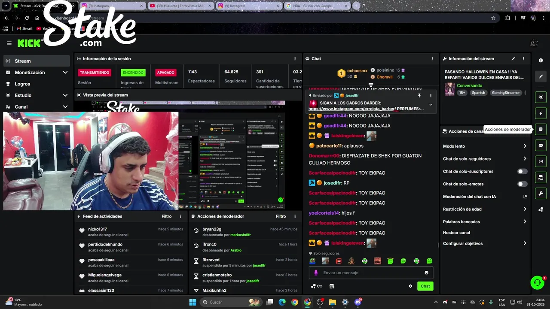Open the Windows Start button
This screenshot has width=550, height=309.
coord(192,302)
